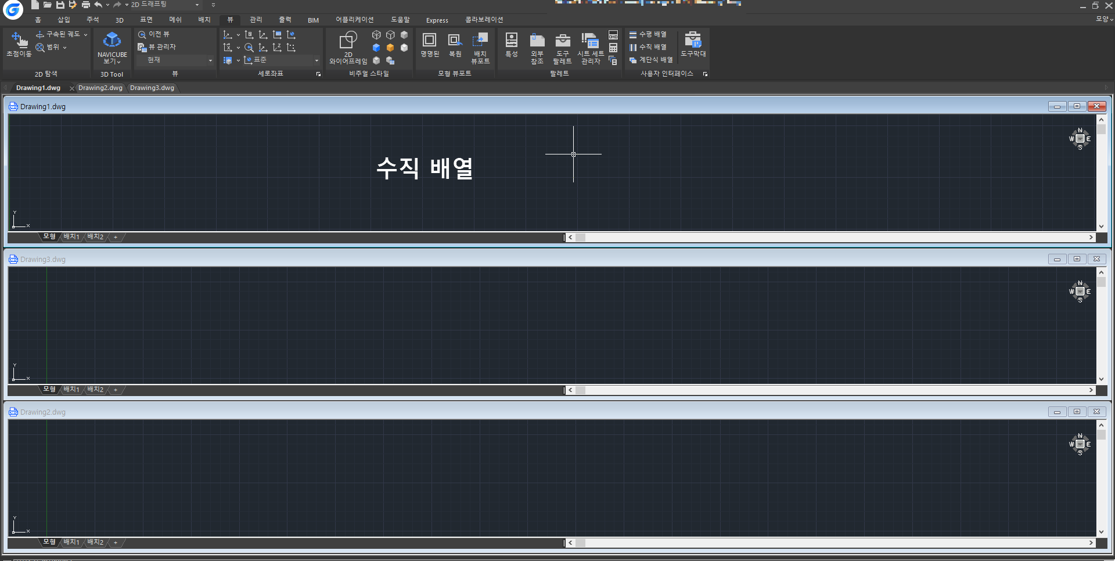Select 배치2 tab in Drawing3.dwg window
The width and height of the screenshot is (1115, 561).
point(95,390)
